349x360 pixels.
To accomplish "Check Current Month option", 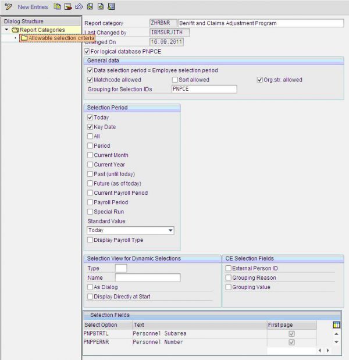I will click(90, 155).
